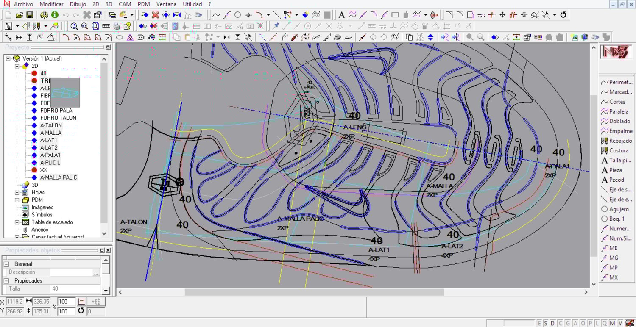
Task: Toggle the S indicator in status bar
Action: tap(546, 323)
